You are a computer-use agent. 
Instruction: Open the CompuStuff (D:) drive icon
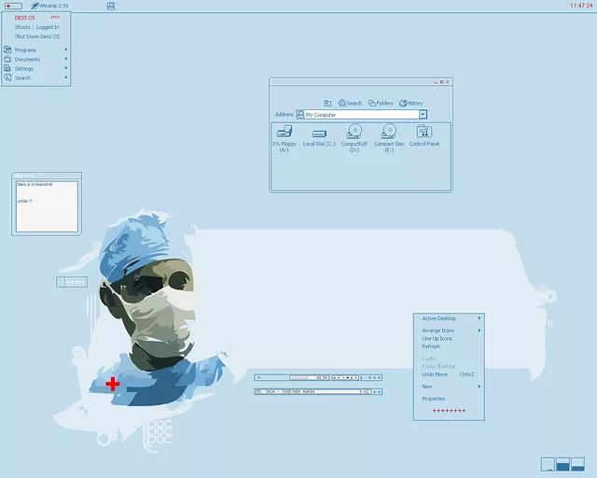pyautogui.click(x=354, y=132)
